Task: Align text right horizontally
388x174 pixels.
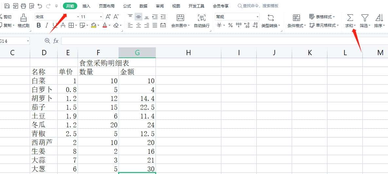Action: click(147, 25)
